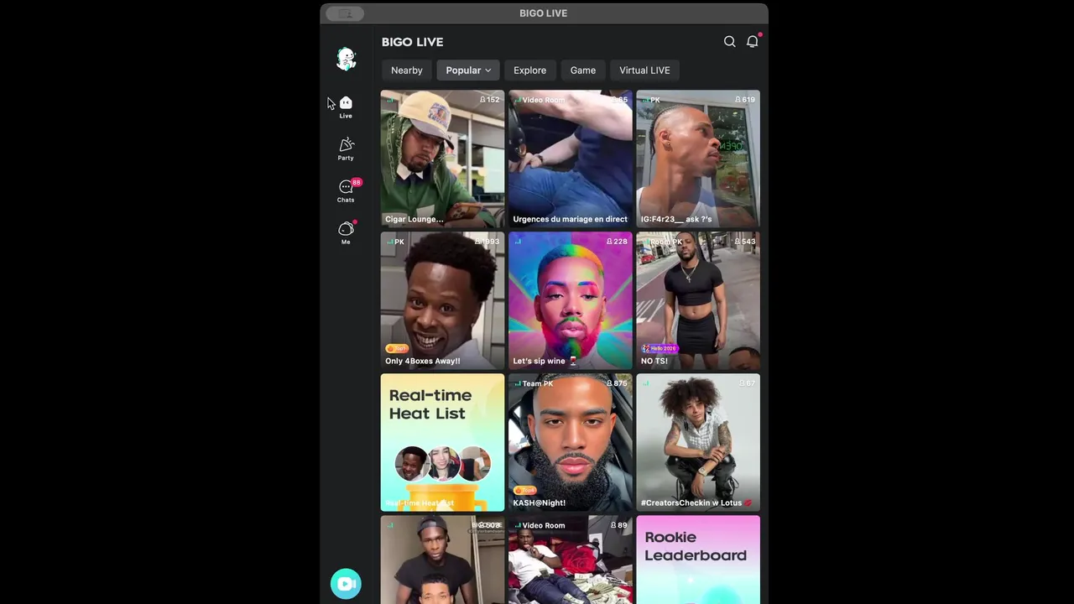Click the 152 viewer count
This screenshot has height=604, width=1074.
click(x=489, y=100)
